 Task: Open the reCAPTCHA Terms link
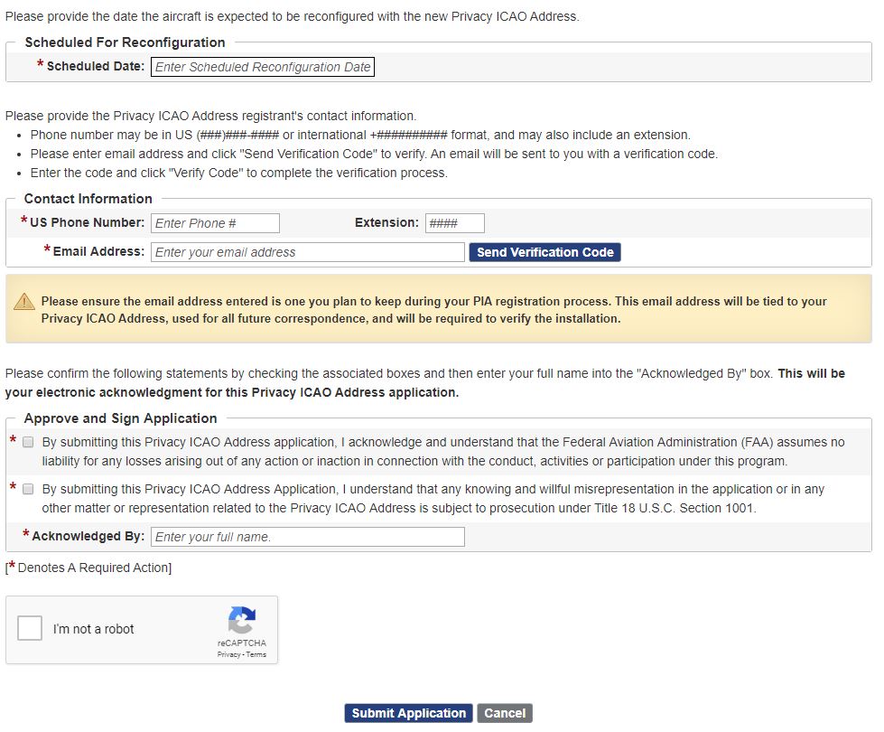pyautogui.click(x=257, y=654)
